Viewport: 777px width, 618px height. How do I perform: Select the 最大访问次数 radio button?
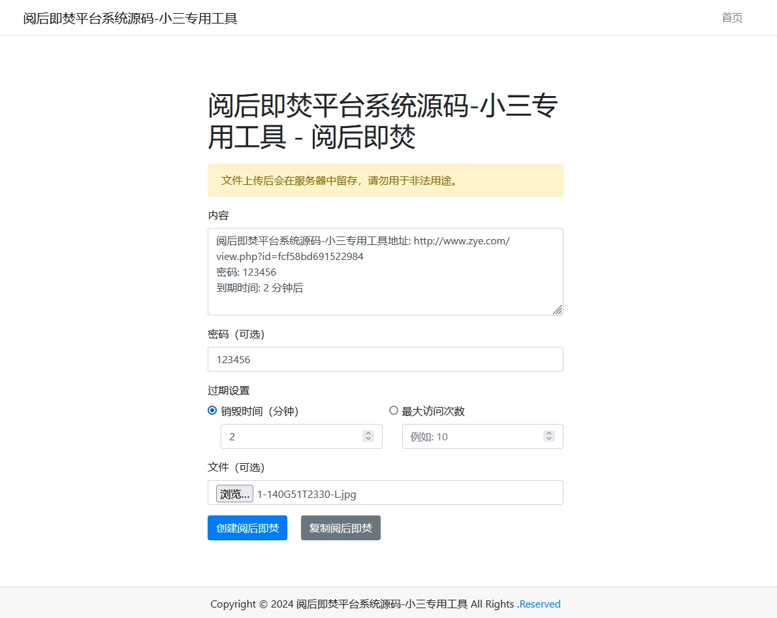tap(394, 410)
